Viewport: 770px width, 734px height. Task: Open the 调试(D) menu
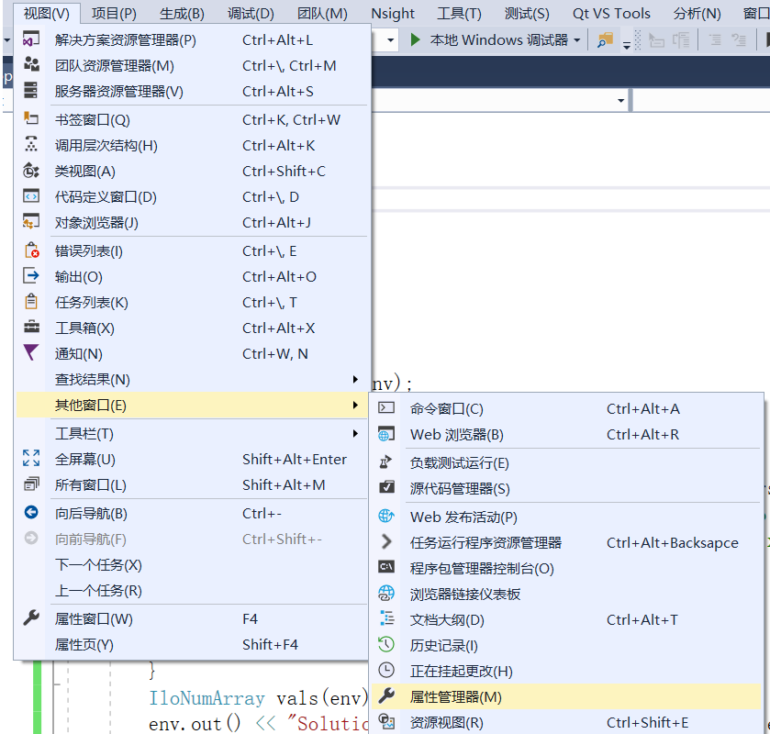pyautogui.click(x=251, y=13)
